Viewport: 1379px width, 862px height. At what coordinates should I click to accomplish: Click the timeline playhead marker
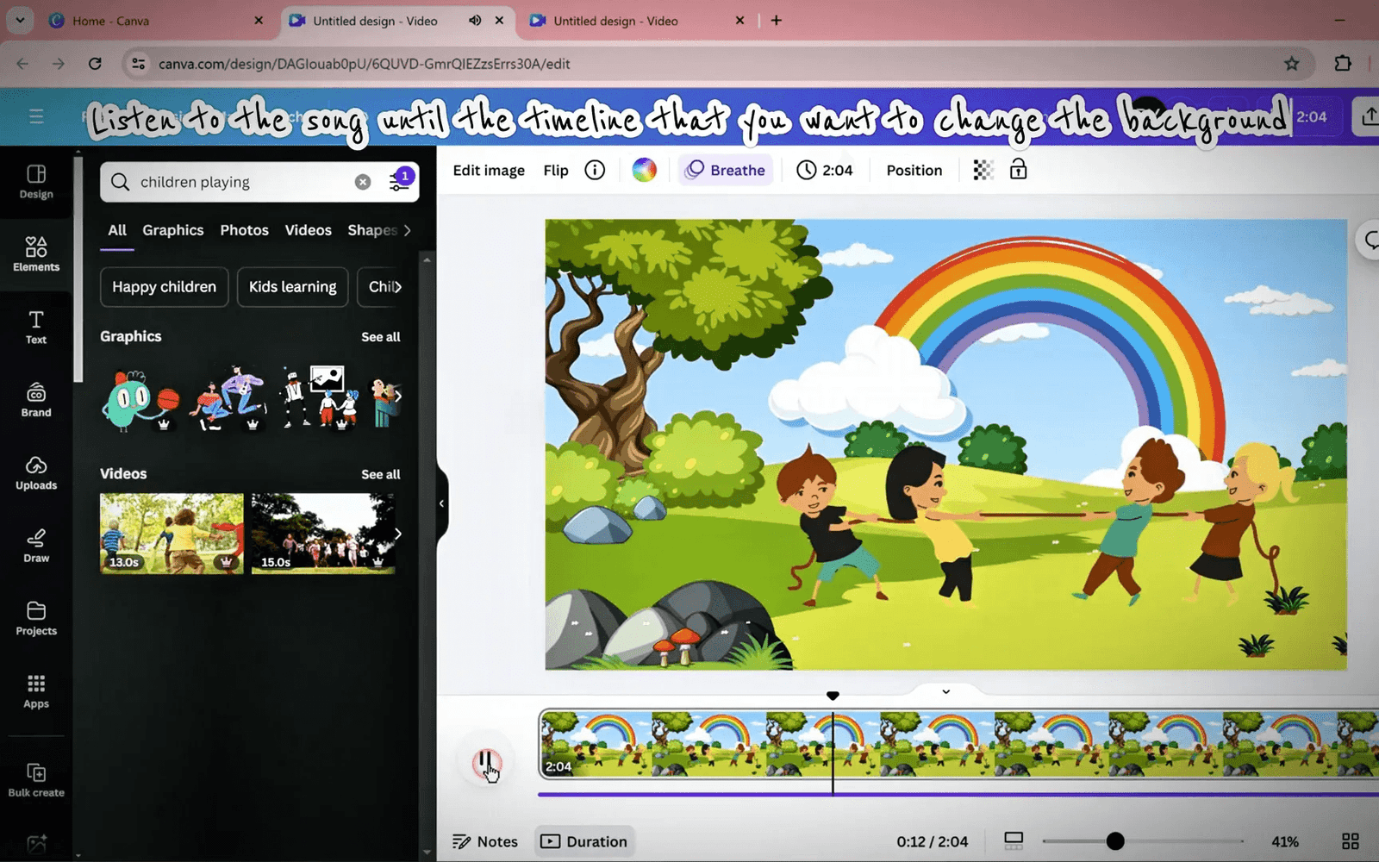[833, 696]
